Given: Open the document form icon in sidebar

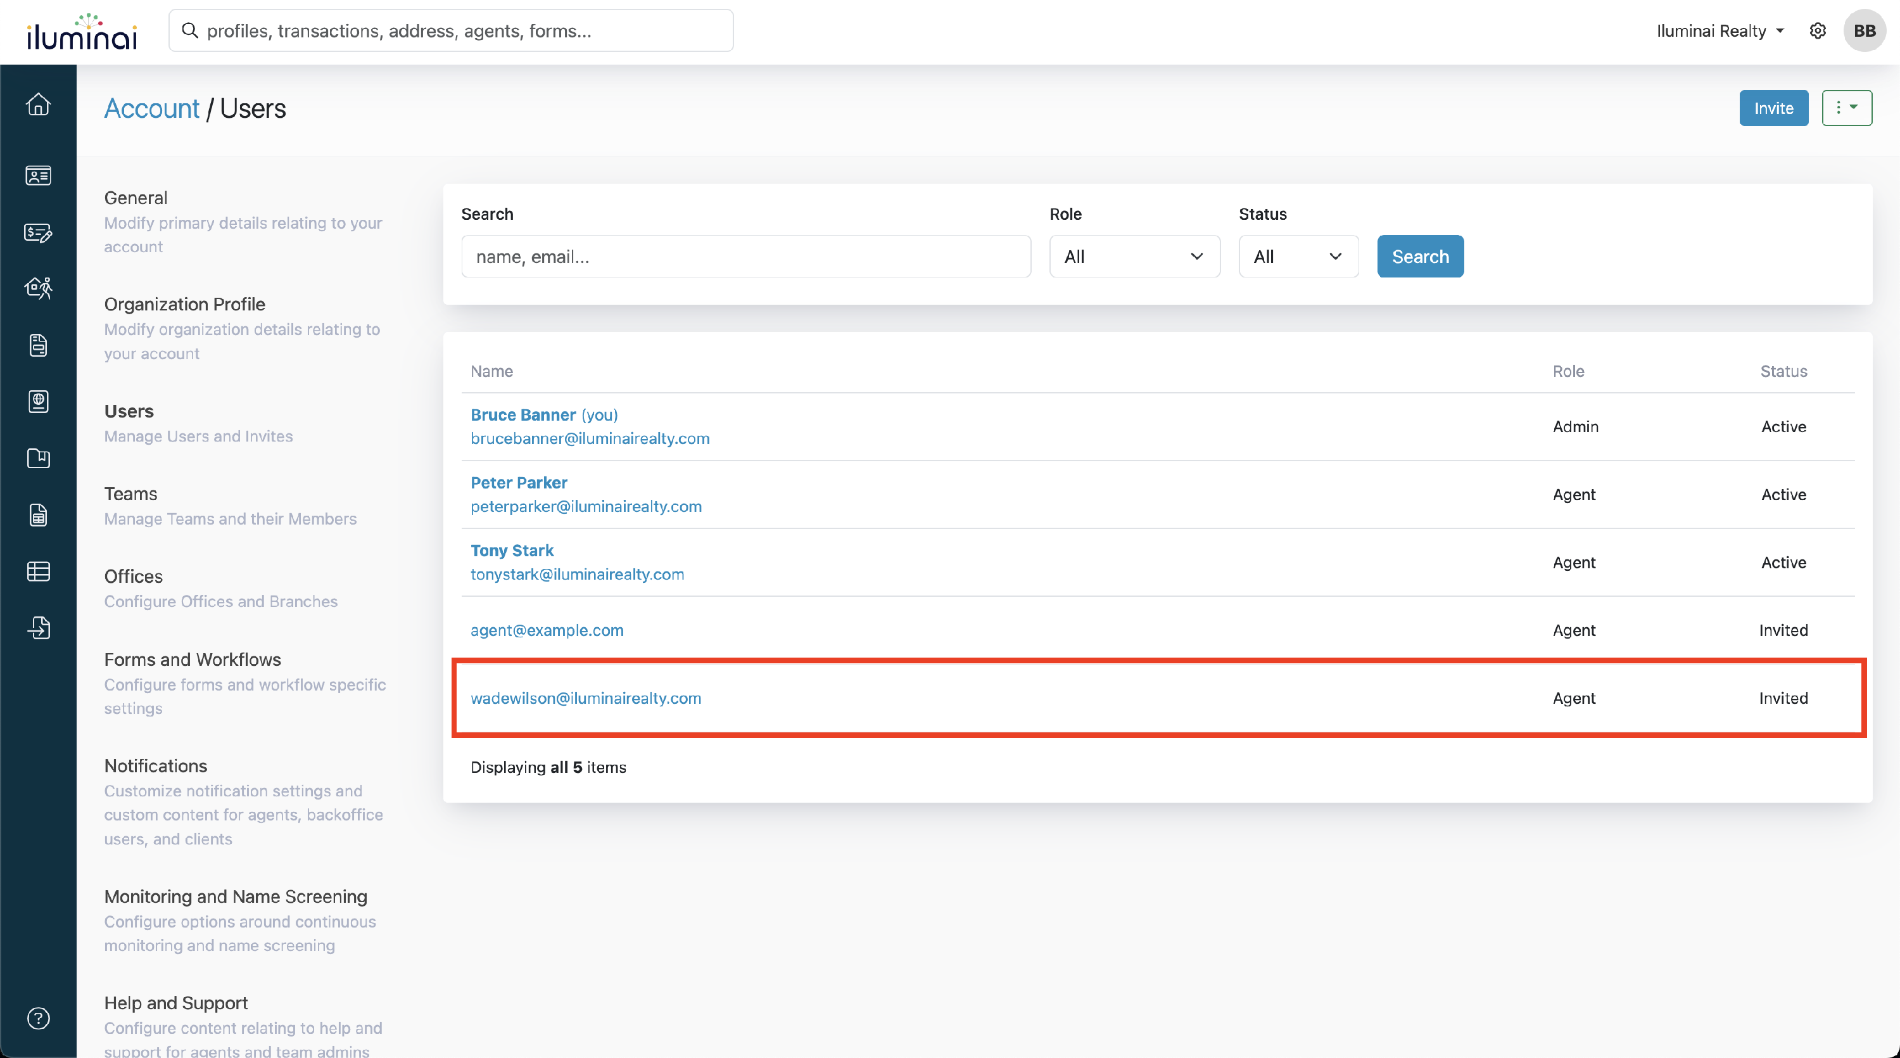Looking at the screenshot, I should [39, 345].
